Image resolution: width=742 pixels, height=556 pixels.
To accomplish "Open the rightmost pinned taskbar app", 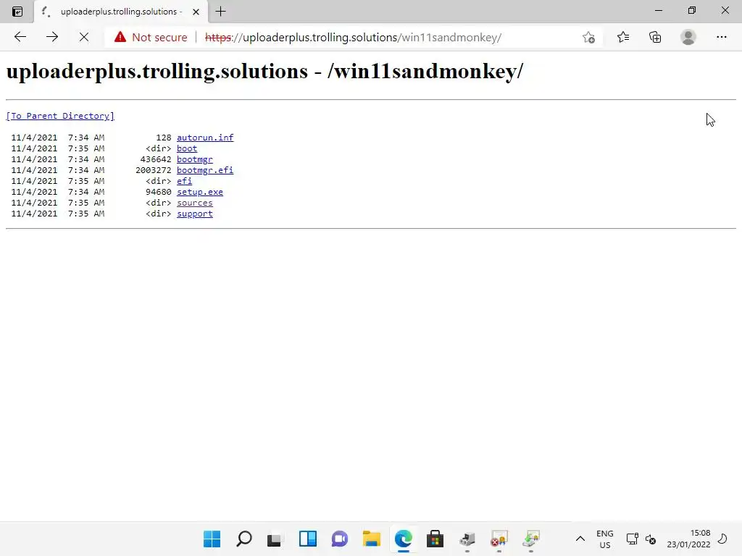I will pos(531,539).
